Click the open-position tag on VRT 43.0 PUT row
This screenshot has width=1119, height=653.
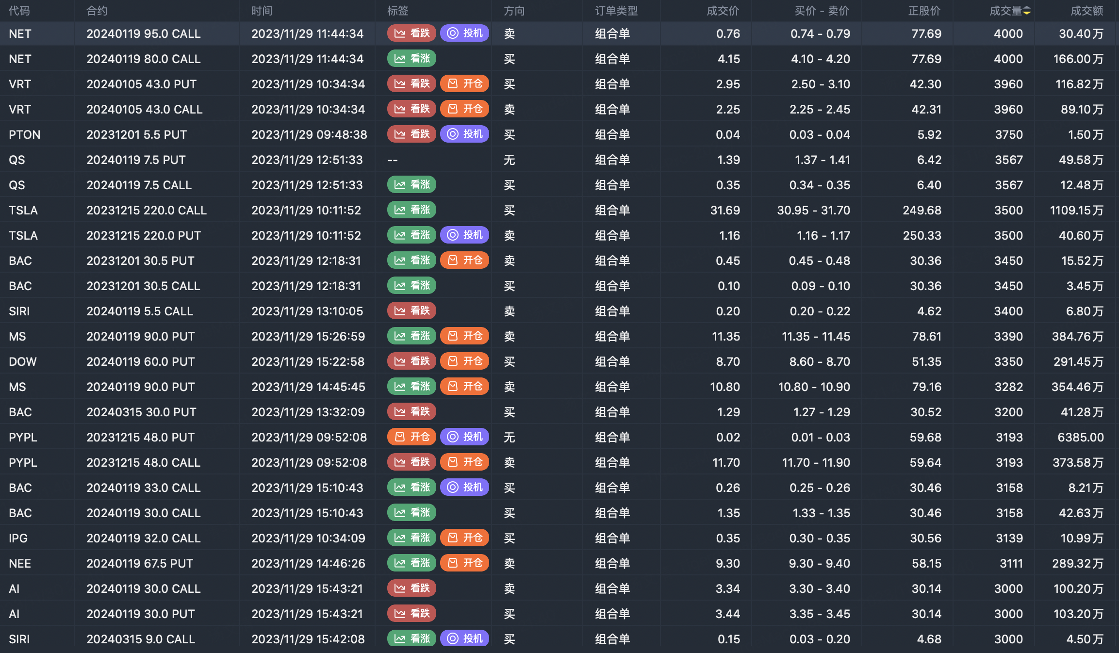(x=464, y=84)
